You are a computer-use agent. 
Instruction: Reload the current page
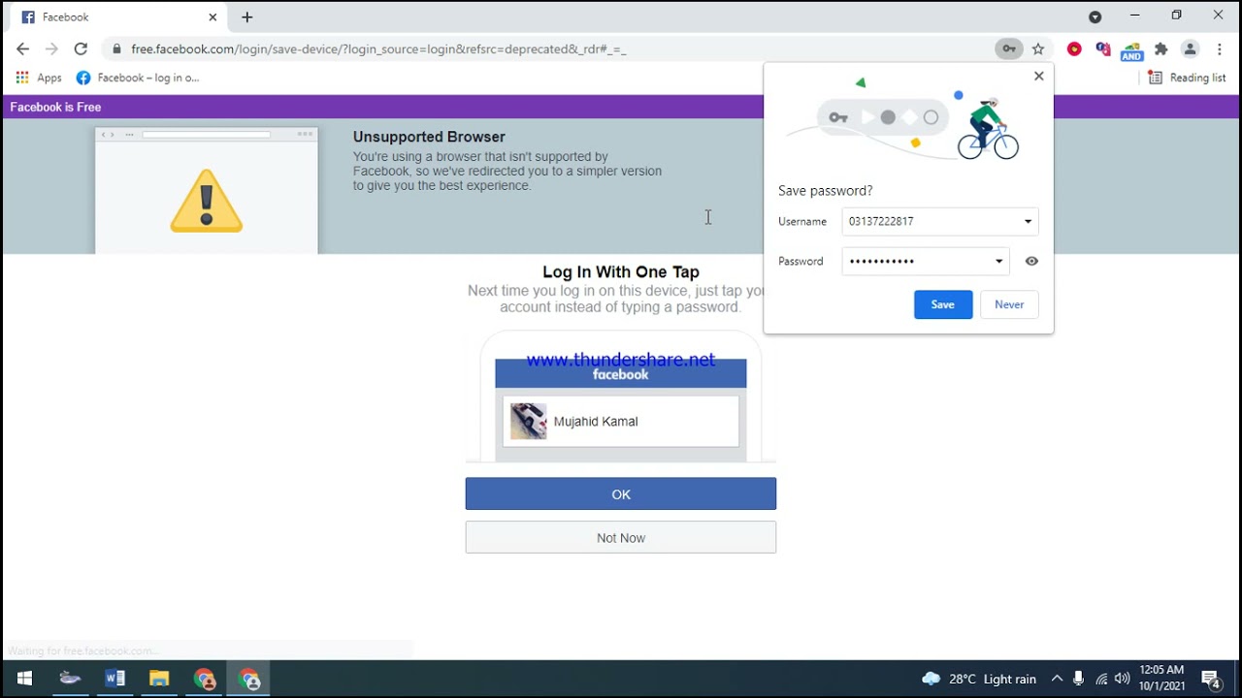tap(81, 49)
